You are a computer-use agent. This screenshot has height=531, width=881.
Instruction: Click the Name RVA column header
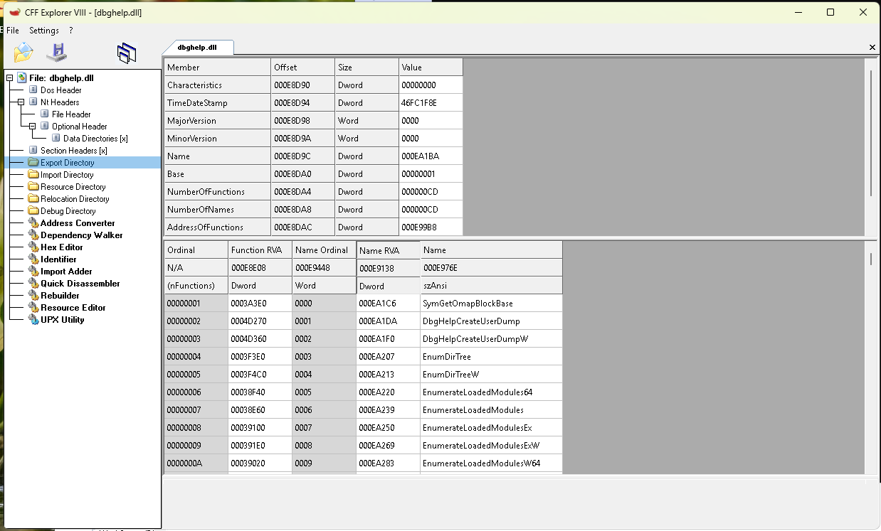(x=389, y=250)
